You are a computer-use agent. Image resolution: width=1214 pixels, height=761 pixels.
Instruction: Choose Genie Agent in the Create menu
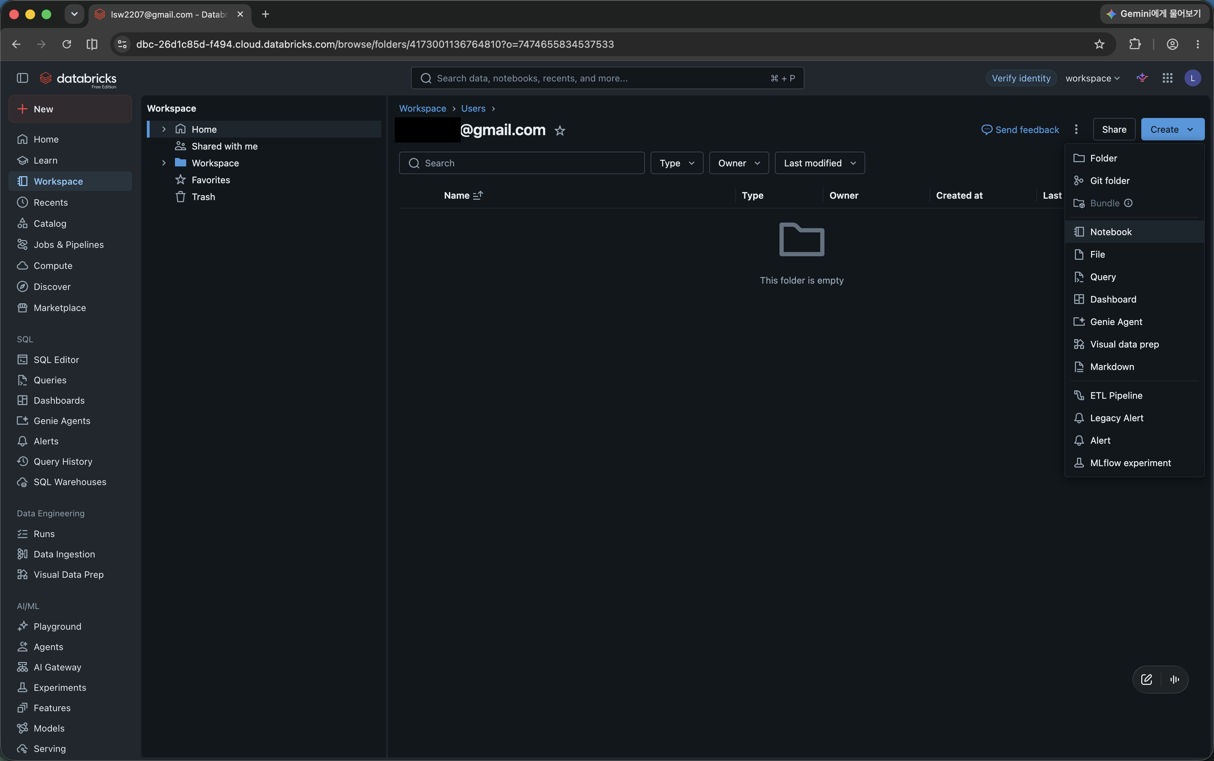click(x=1135, y=322)
